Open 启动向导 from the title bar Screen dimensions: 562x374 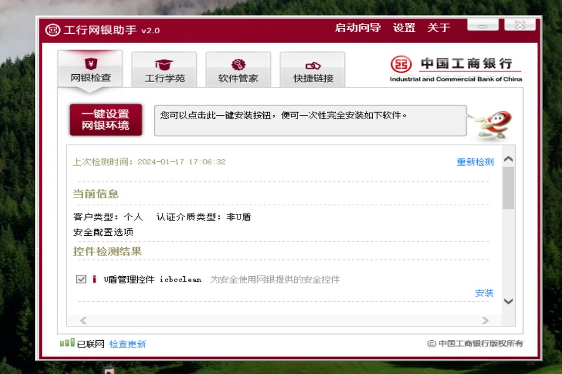pos(357,28)
